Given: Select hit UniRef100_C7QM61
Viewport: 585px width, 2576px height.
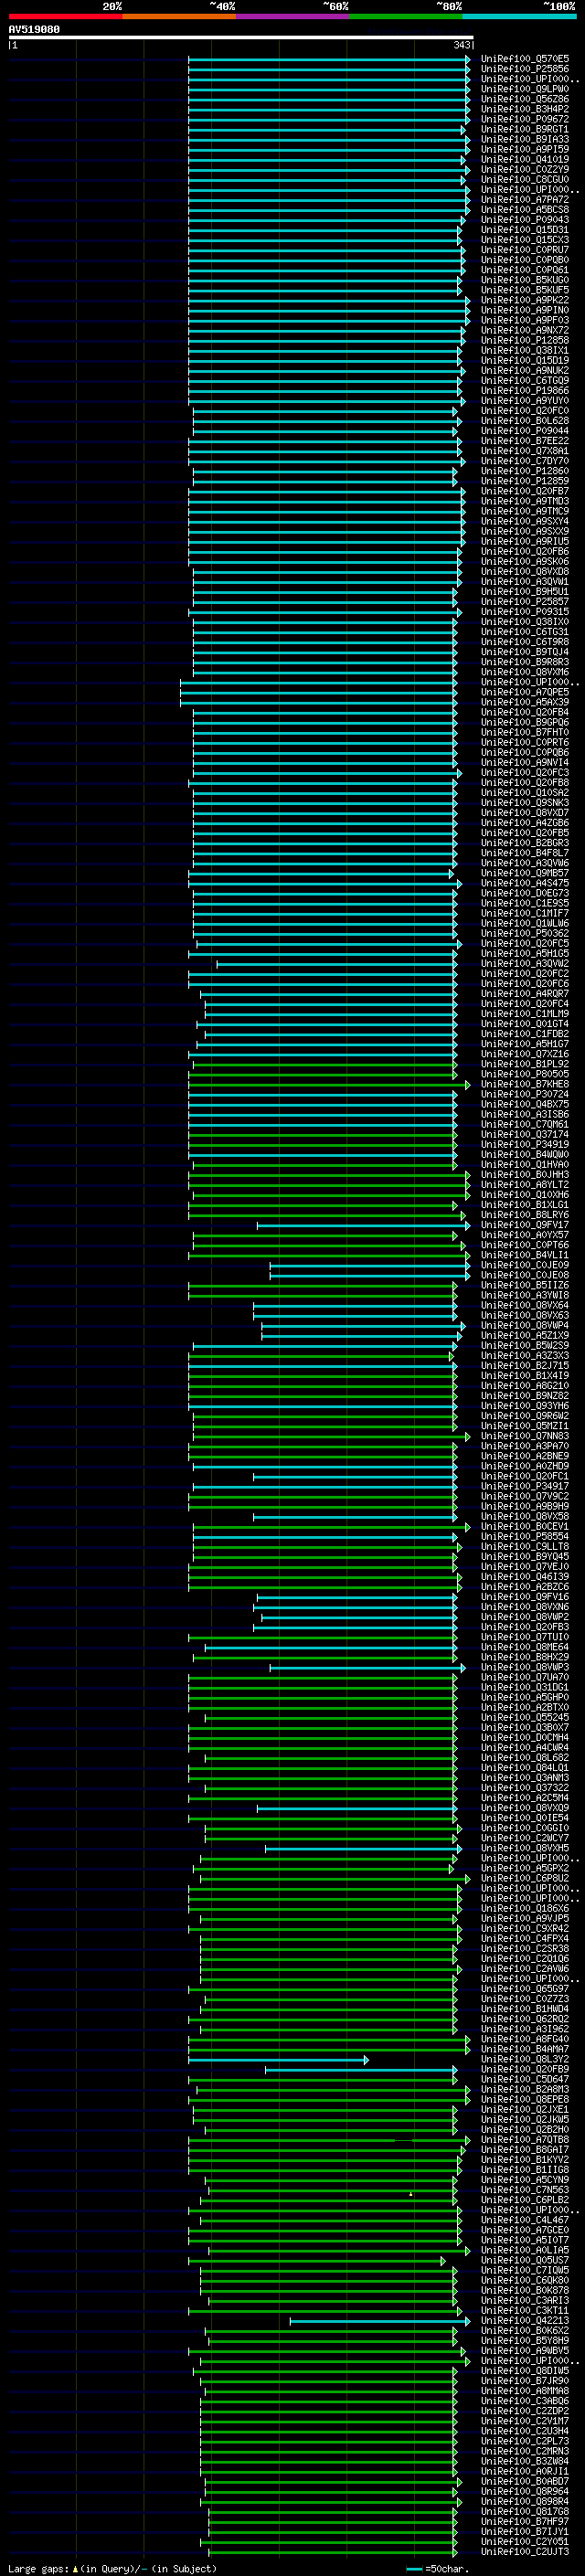Looking at the screenshot, I should (x=525, y=1124).
